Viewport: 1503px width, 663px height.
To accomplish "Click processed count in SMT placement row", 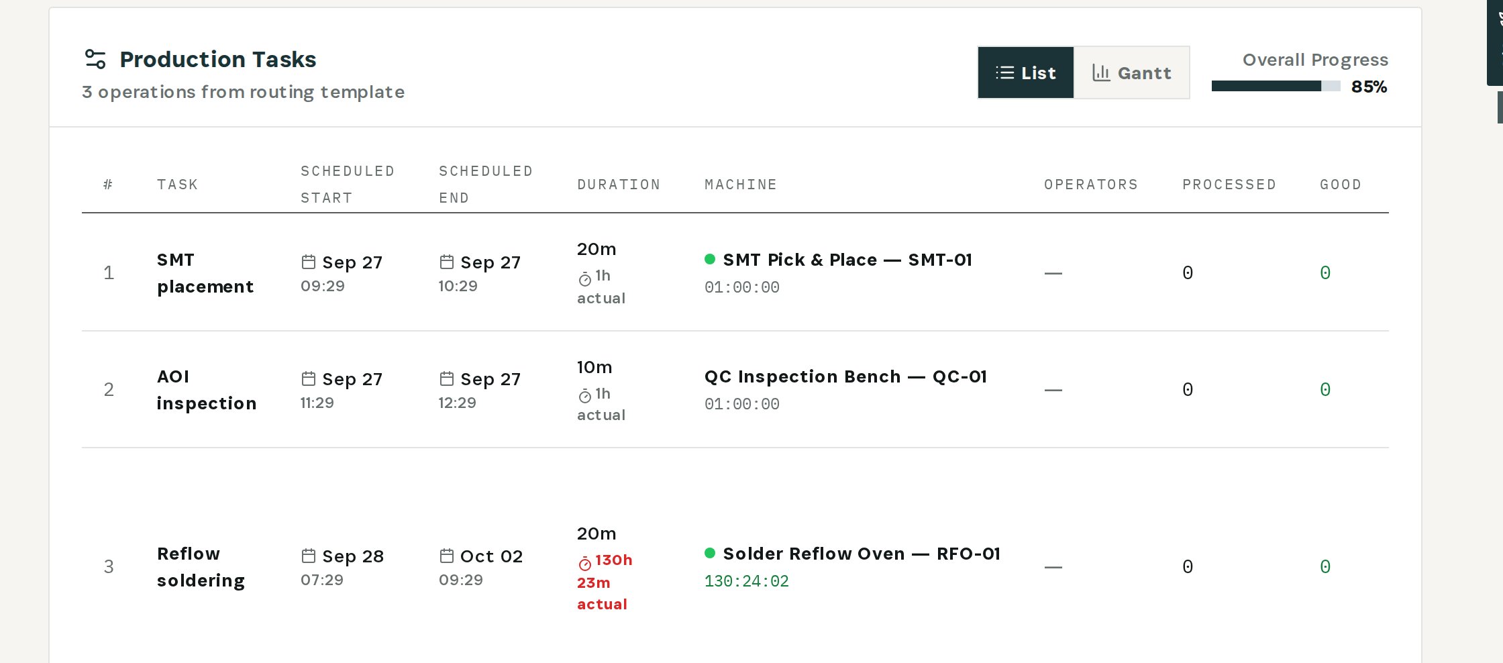I will 1188,273.
